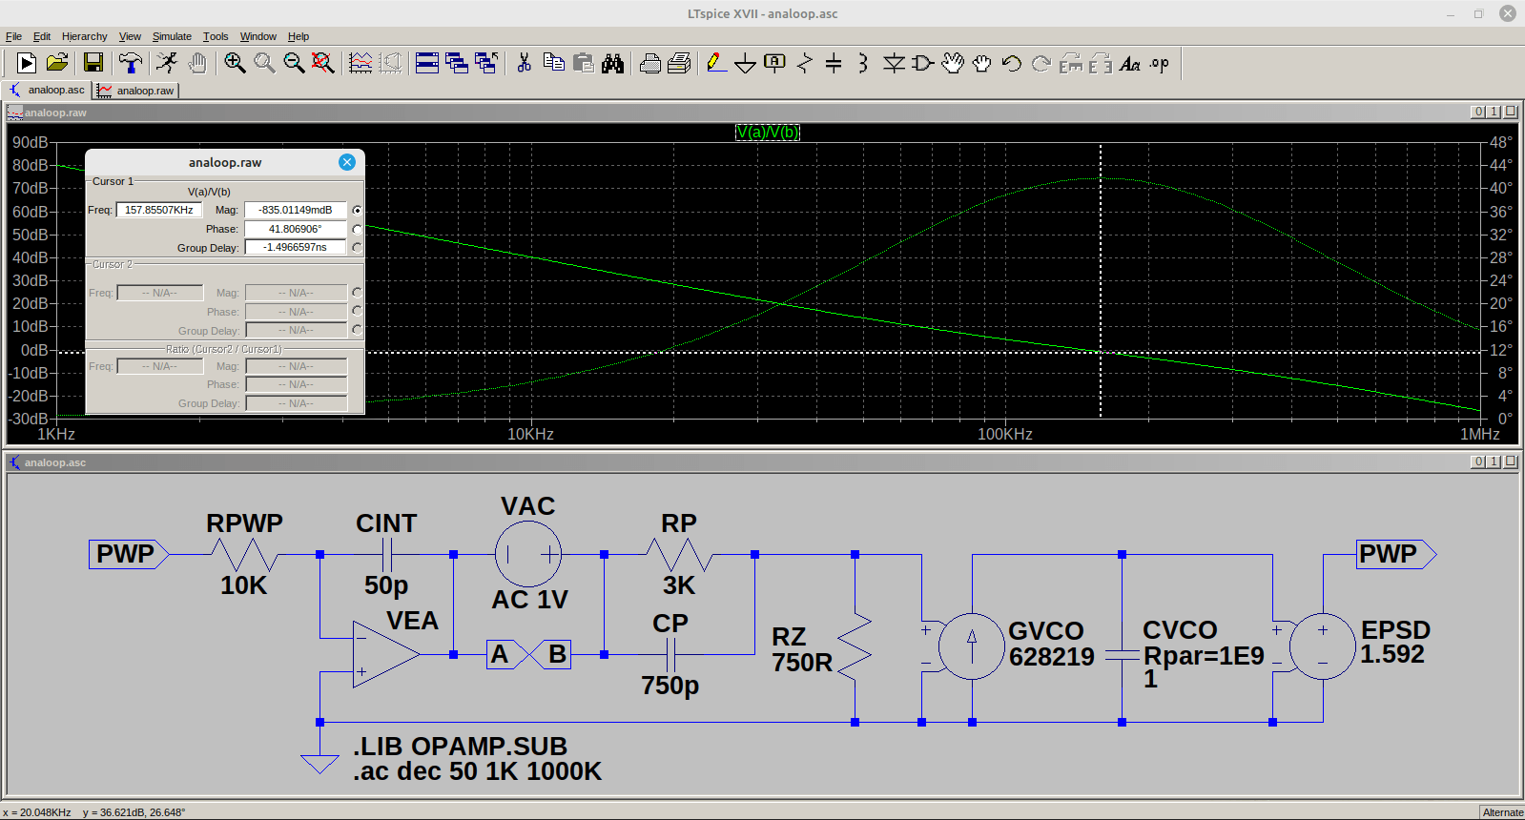Select Cursor 2 Group Delay radio button
The width and height of the screenshot is (1525, 820).
tap(357, 329)
